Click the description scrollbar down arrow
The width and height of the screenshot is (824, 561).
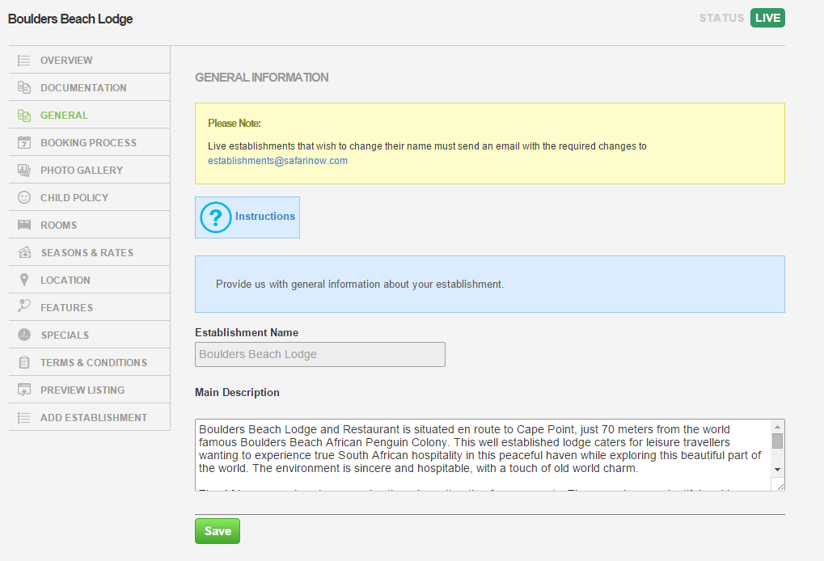(x=777, y=470)
